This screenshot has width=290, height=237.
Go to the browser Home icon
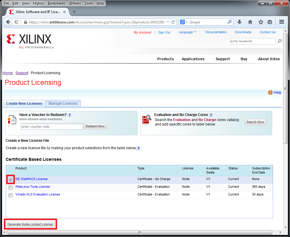(250, 22)
